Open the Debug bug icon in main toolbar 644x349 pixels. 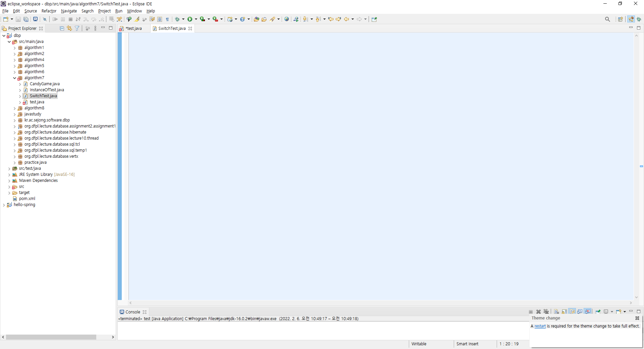tap(177, 19)
